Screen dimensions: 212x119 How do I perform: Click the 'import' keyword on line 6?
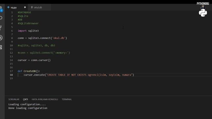coord(22,31)
